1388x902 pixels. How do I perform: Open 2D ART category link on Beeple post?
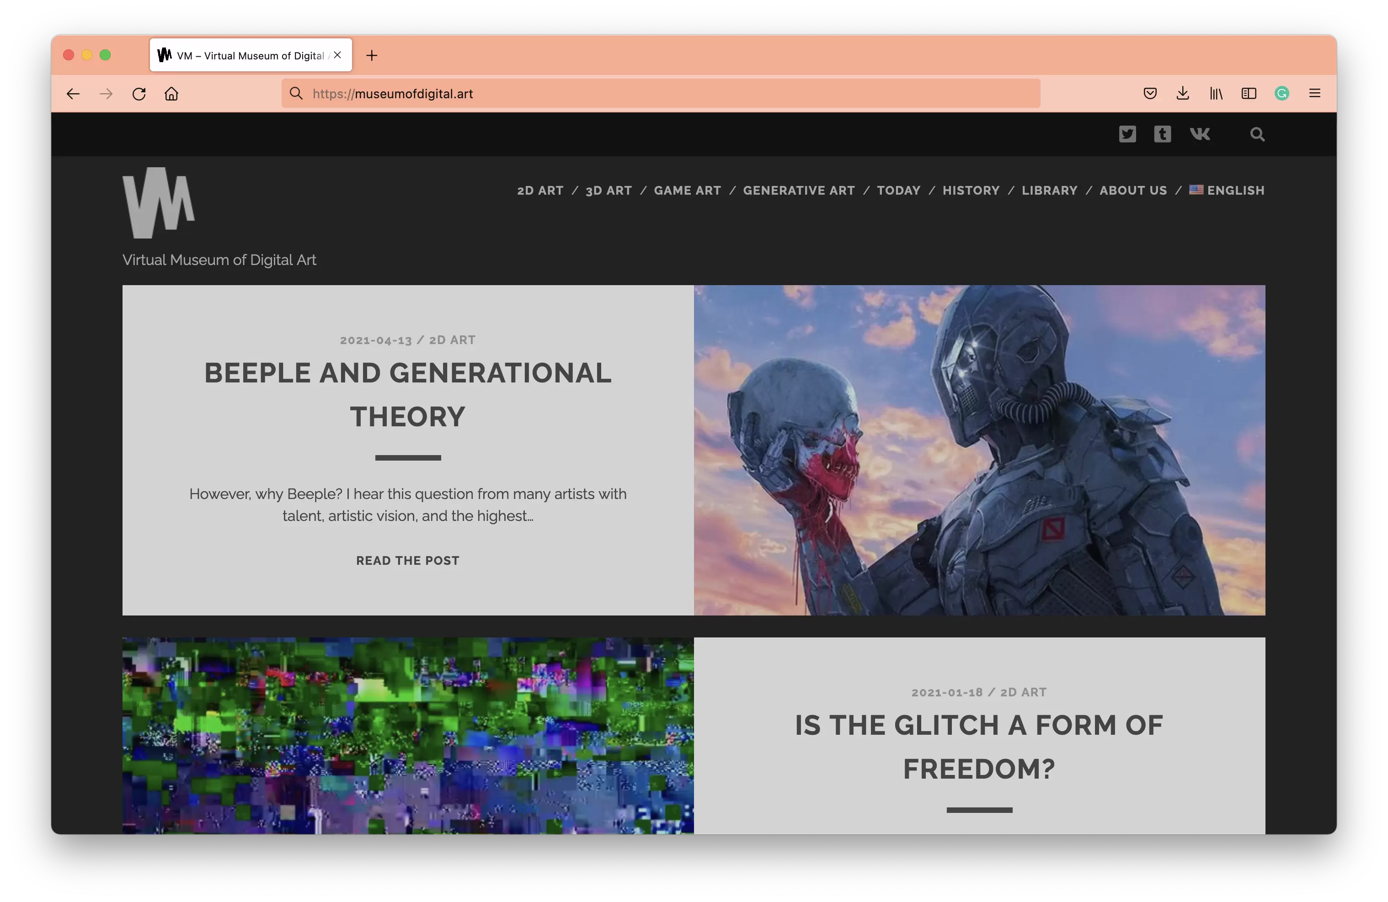452,340
